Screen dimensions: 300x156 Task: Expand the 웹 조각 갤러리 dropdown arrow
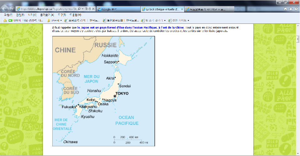[x=165, y=20]
